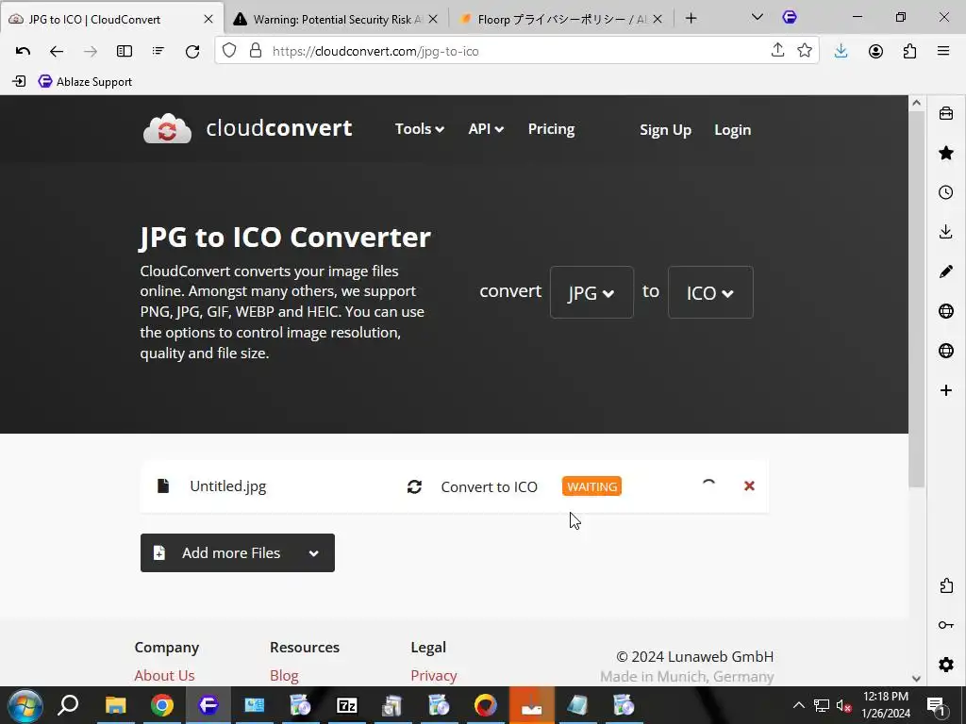966x724 pixels.
Task: Expand the Tools menu
Action: [x=420, y=128]
